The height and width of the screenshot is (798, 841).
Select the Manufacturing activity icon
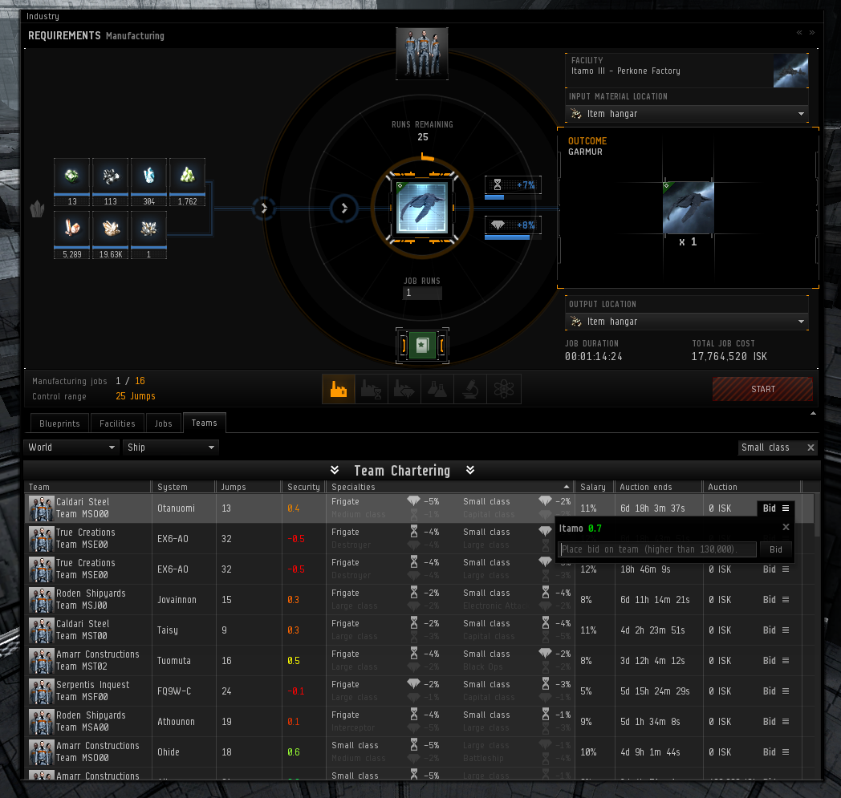(x=339, y=388)
